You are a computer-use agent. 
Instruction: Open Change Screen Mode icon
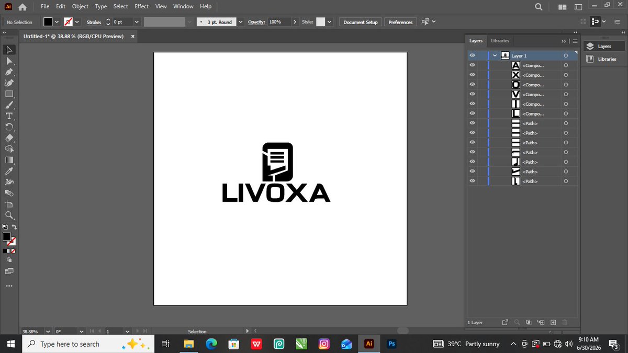point(9,271)
